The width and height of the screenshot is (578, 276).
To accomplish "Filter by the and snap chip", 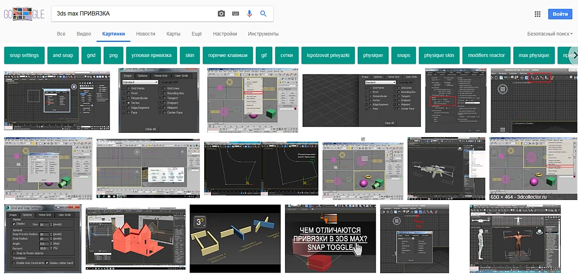I will pos(63,55).
